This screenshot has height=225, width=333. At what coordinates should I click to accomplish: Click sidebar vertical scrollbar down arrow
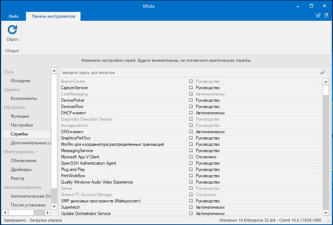(x=54, y=206)
